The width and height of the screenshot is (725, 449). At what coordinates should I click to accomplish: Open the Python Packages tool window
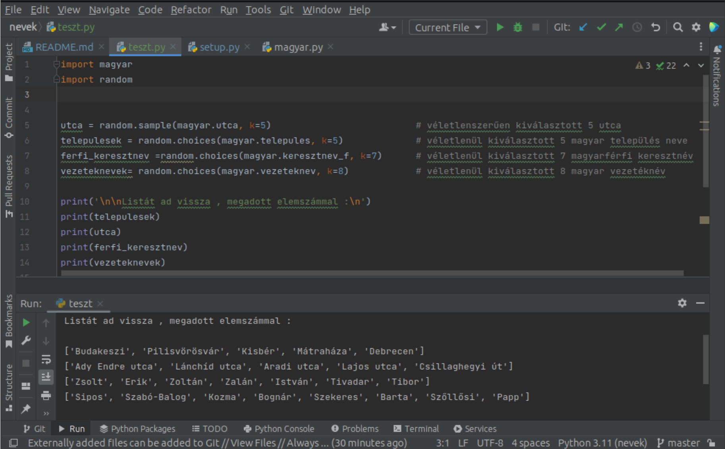coord(137,428)
